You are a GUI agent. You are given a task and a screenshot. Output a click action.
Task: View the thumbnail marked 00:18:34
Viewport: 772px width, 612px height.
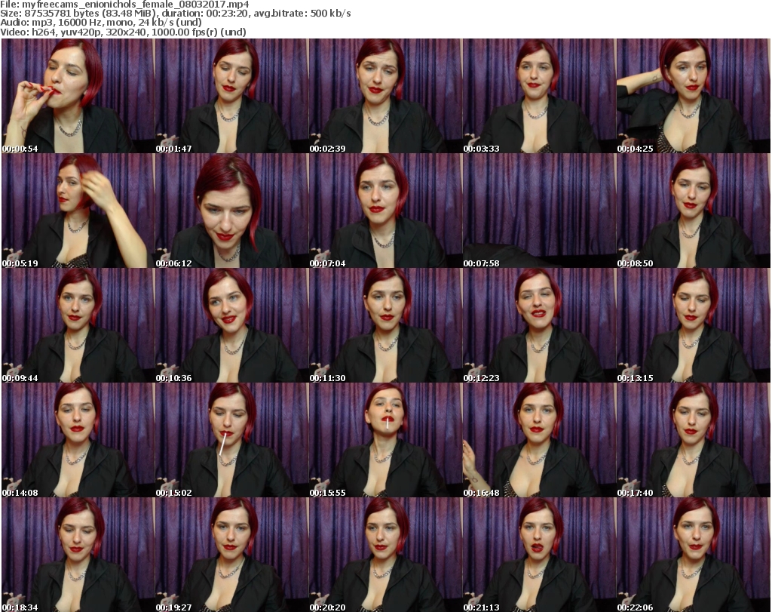[78, 555]
